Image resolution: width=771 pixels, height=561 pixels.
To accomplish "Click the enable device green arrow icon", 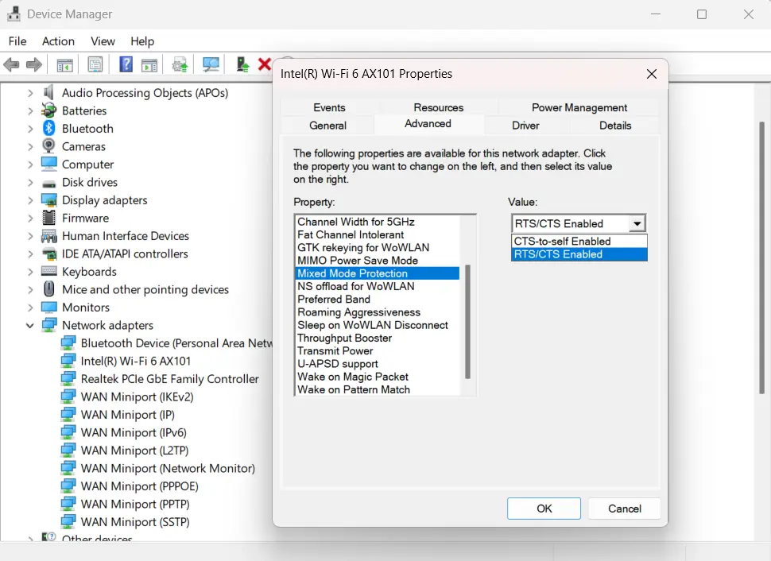I will tap(242, 64).
